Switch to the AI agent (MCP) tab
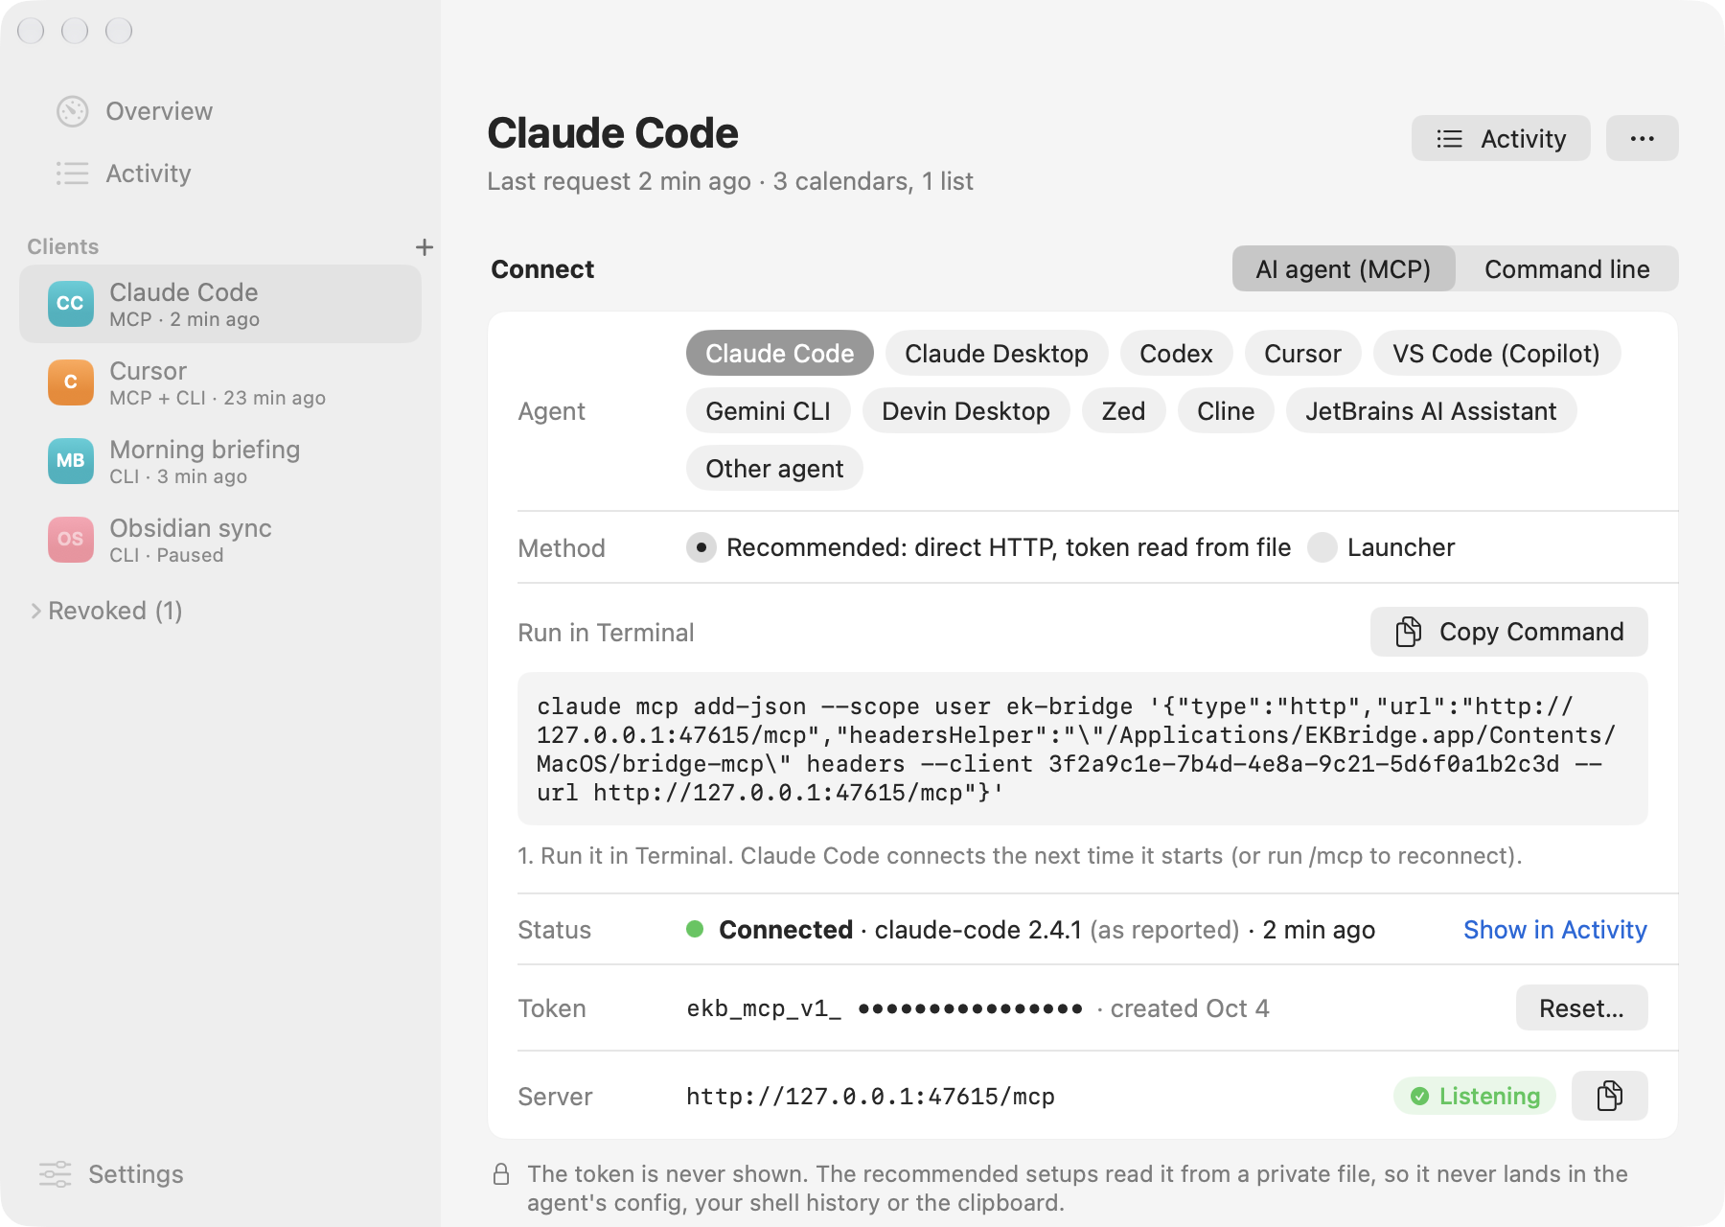This screenshot has height=1227, width=1725. click(1344, 269)
